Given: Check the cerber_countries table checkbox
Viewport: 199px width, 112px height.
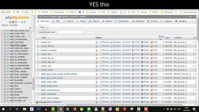Looking at the screenshot, I should click(x=38, y=50).
